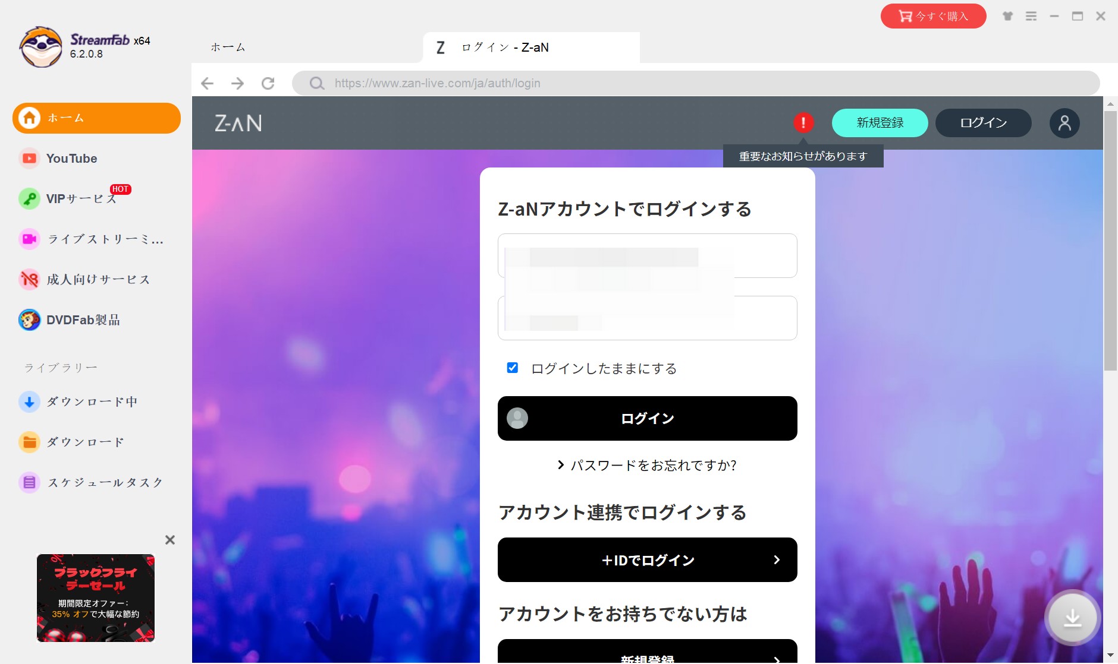This screenshot has height=664, width=1118.
Task: Submit the black ログイン form button
Action: (648, 419)
